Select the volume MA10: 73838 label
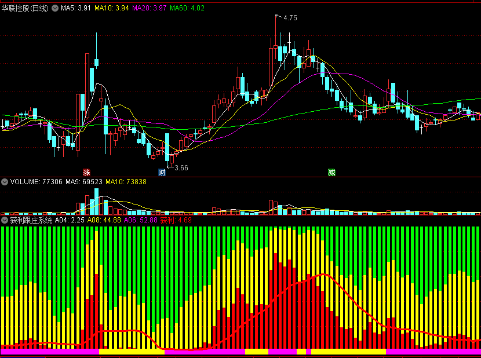 pos(126,182)
